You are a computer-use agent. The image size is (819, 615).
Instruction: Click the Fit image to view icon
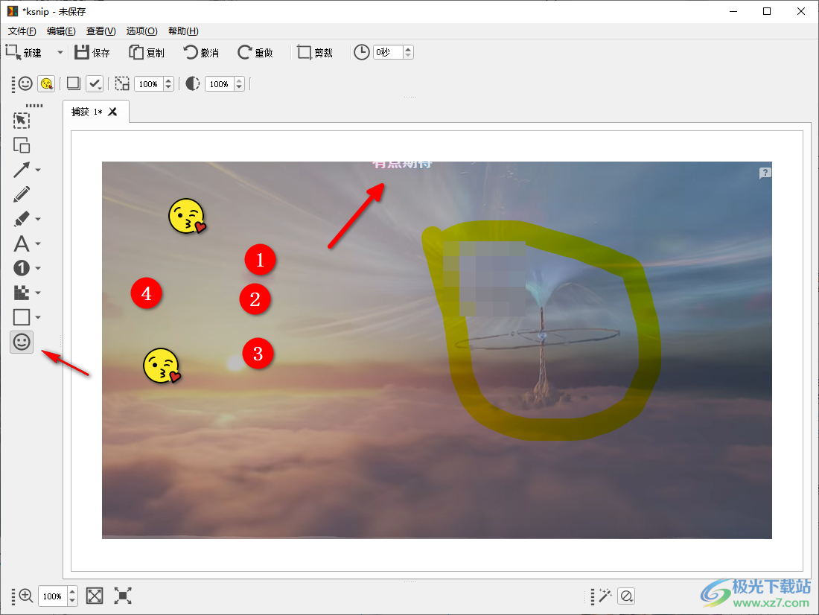(x=95, y=596)
